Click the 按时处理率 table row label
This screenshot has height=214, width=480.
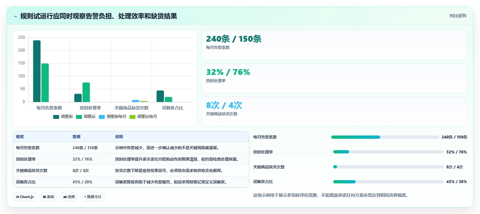click(26, 159)
